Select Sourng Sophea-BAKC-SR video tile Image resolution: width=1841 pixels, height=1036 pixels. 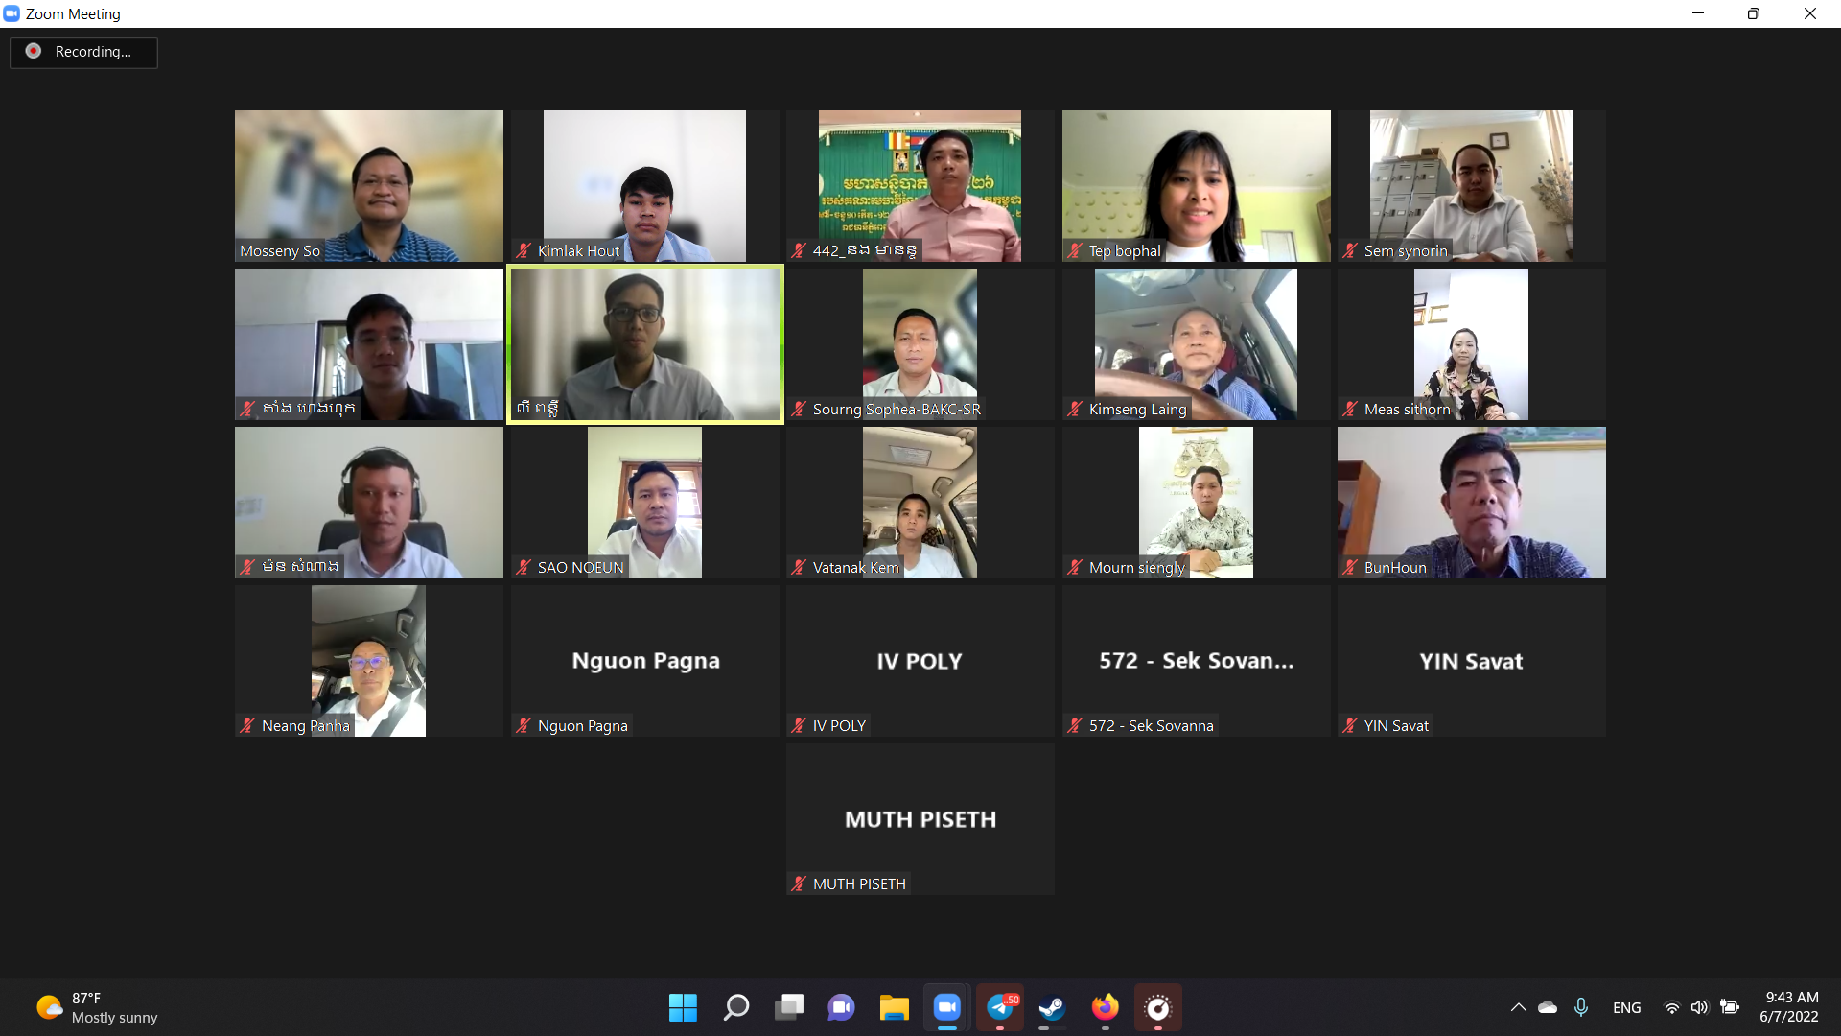[920, 344]
